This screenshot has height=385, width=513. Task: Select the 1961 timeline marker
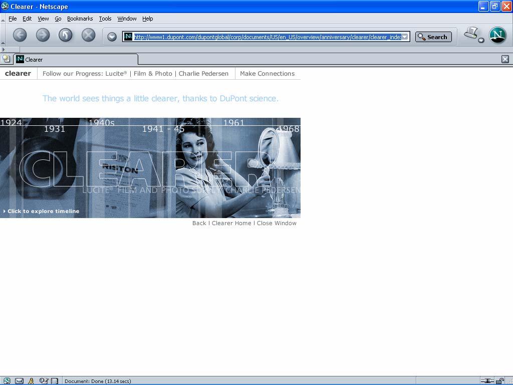(x=233, y=122)
